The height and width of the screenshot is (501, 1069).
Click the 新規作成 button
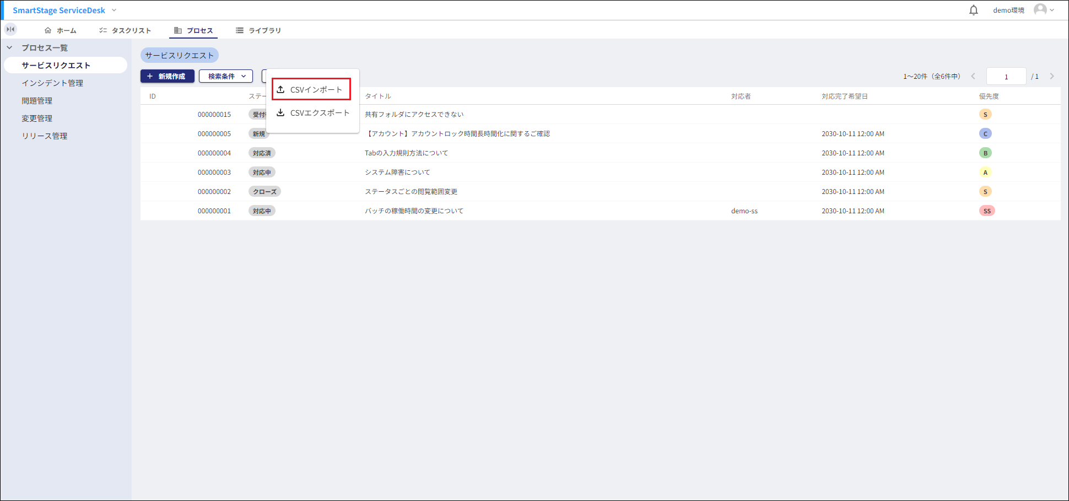point(168,76)
